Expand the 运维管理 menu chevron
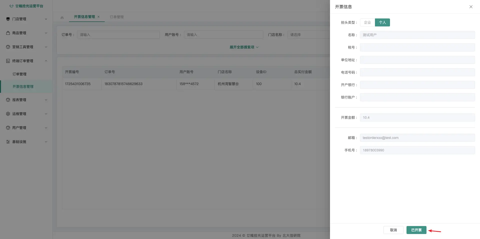This screenshot has height=239, width=480. (46, 114)
